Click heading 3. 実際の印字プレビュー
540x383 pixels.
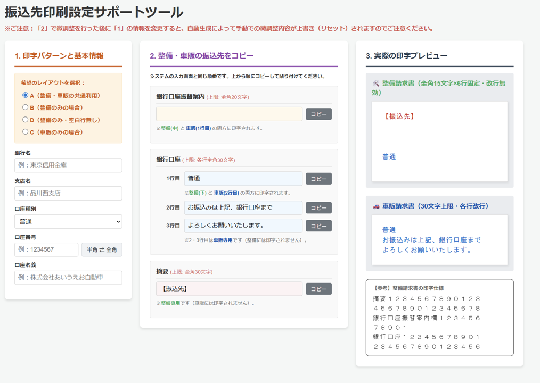406,56
